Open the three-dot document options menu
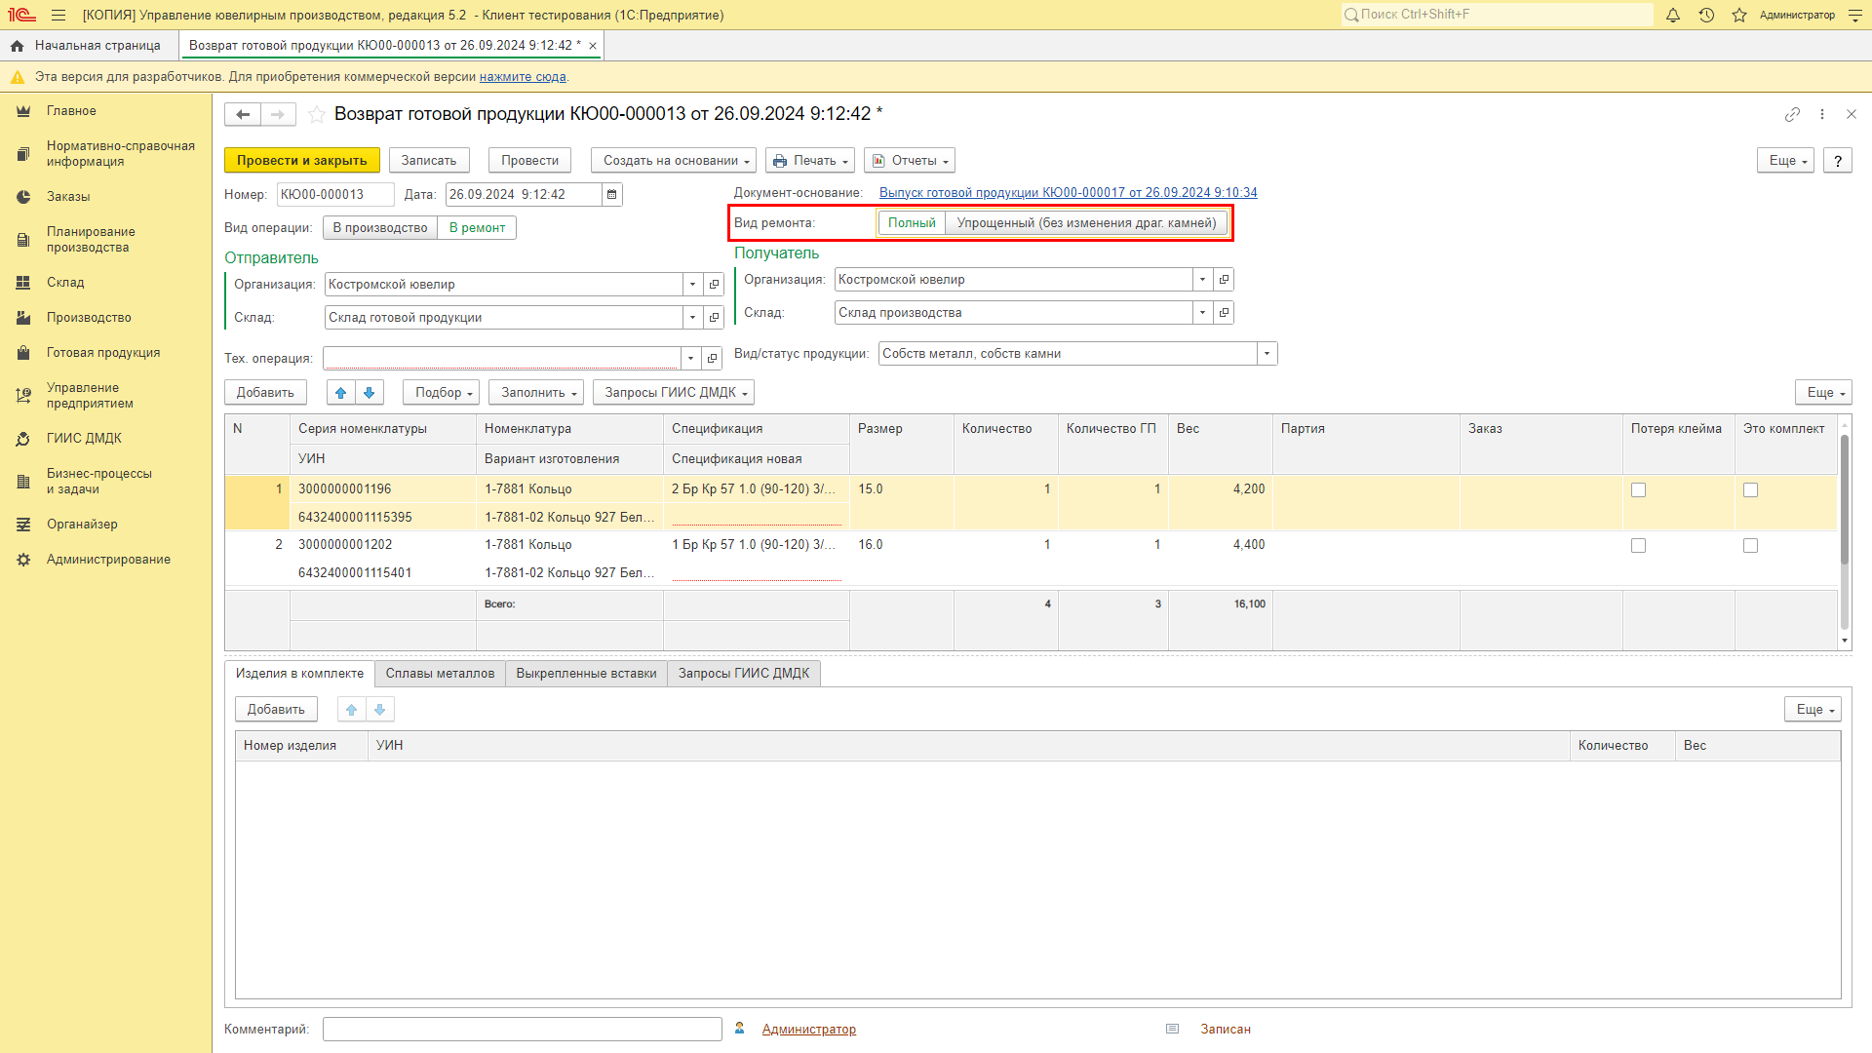1872x1053 pixels. (x=1821, y=114)
